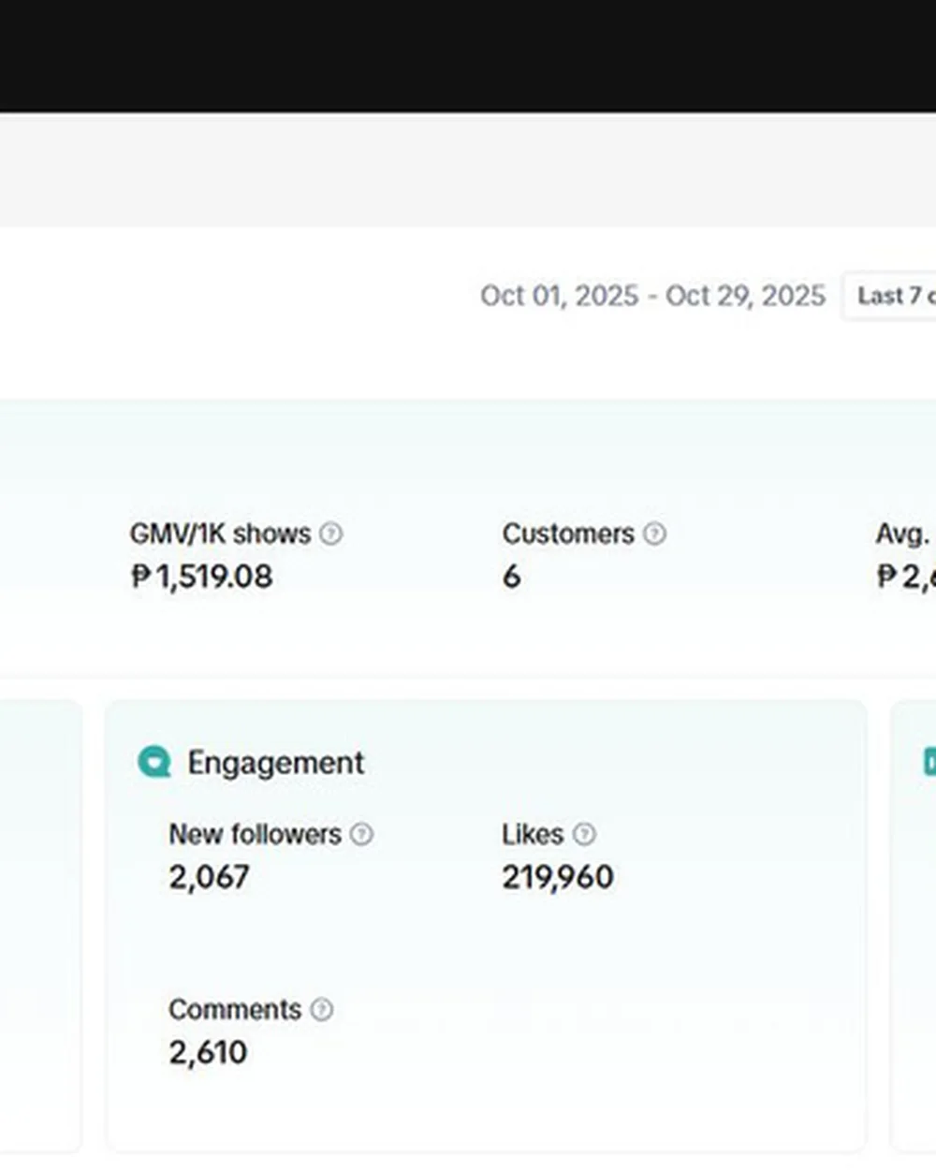Click the Engagement section heading
The width and height of the screenshot is (936, 1170).
[x=276, y=762]
